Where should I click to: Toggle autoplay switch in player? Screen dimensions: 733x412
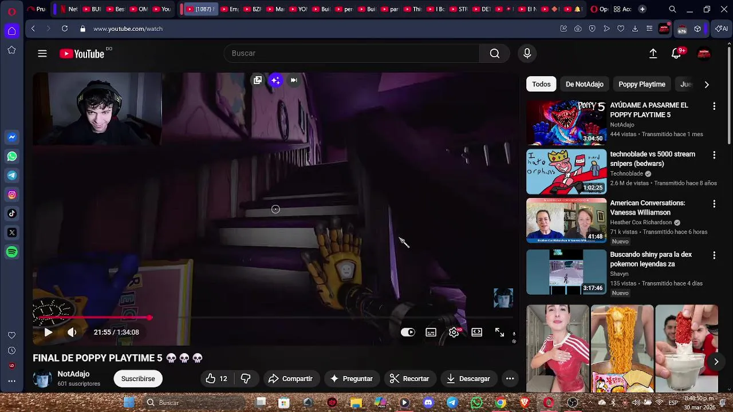[408, 332]
